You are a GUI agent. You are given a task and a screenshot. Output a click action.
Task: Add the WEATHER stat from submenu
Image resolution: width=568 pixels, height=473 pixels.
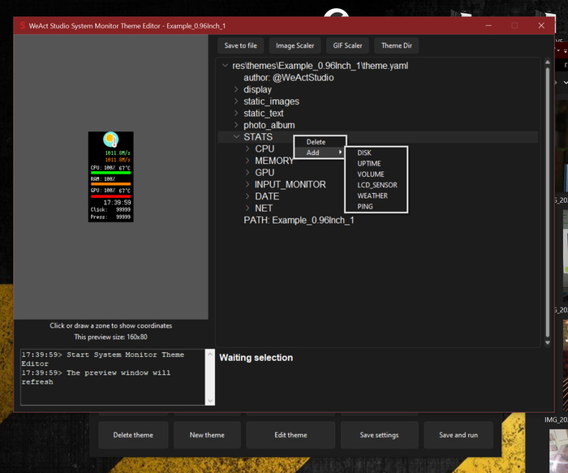[372, 196]
